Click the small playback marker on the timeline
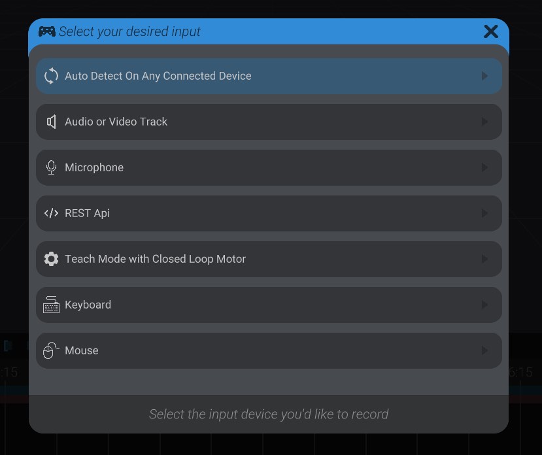The image size is (542, 455). tap(8, 346)
